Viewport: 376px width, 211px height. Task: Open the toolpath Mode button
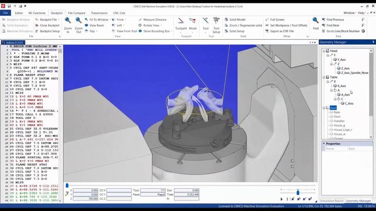coord(193,24)
